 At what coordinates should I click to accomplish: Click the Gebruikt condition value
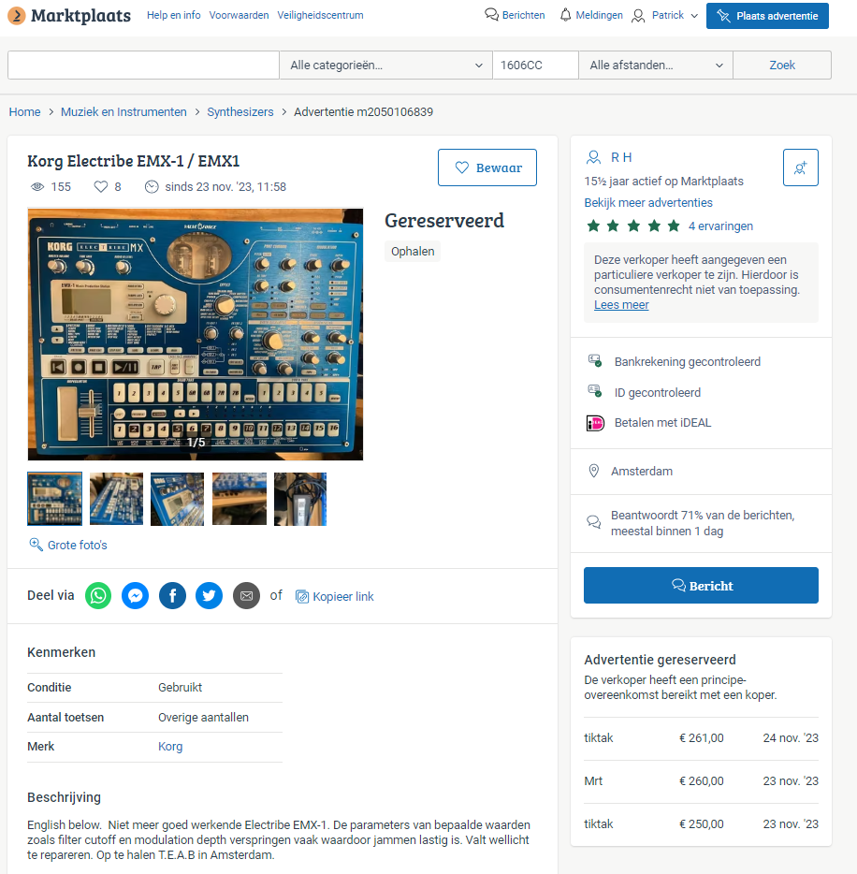180,687
